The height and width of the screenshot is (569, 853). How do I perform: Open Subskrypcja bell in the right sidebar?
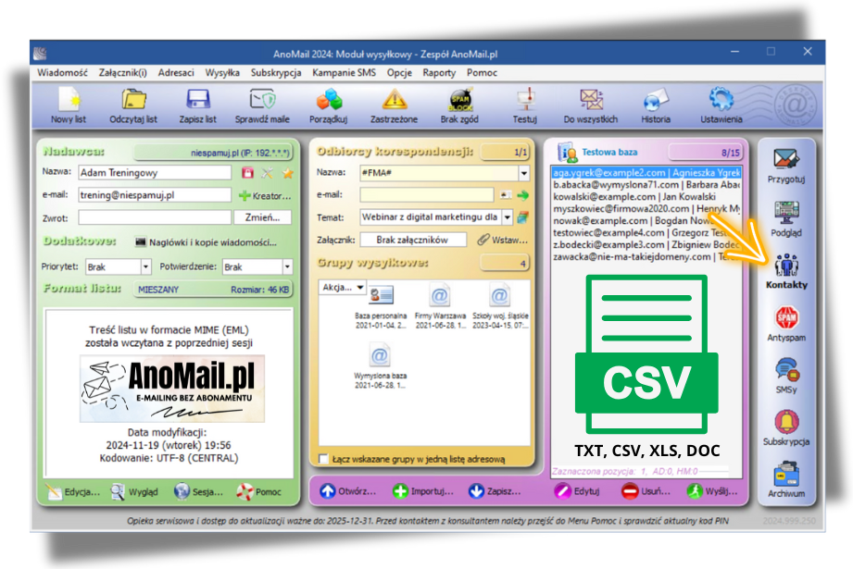click(786, 428)
